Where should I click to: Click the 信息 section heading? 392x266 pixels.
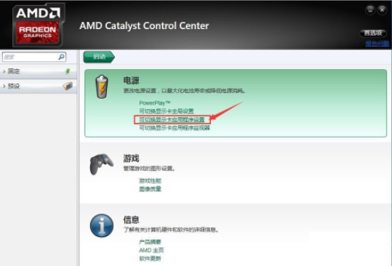(x=131, y=219)
